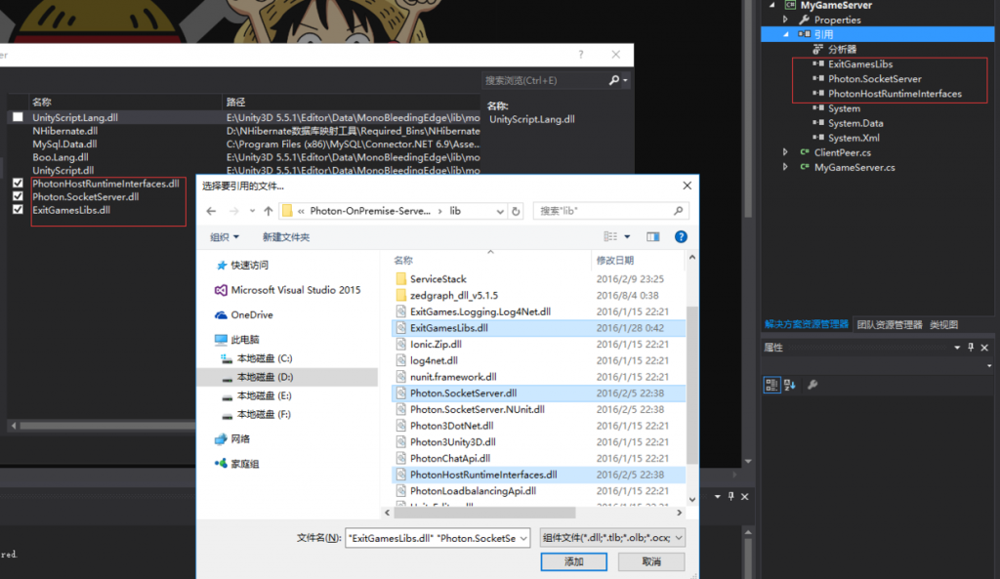The width and height of the screenshot is (1000, 579).
Task: Open the file dialog Help icon
Action: [681, 236]
